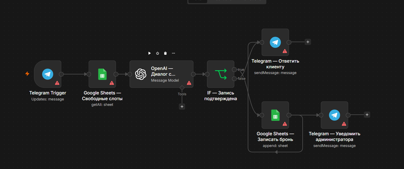The height and width of the screenshot is (169, 404).
Task: Click the true output connector of IF node
Action: pyautogui.click(x=234, y=70)
